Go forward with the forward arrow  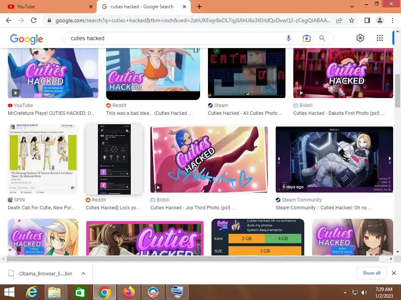(21, 20)
